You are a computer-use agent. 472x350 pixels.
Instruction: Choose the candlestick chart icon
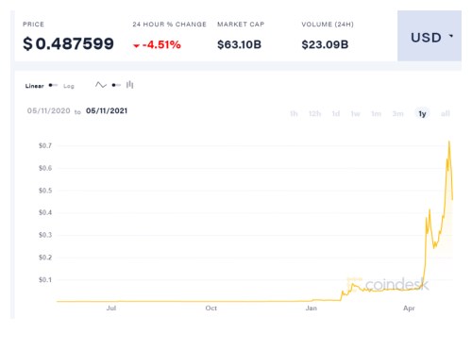click(129, 85)
